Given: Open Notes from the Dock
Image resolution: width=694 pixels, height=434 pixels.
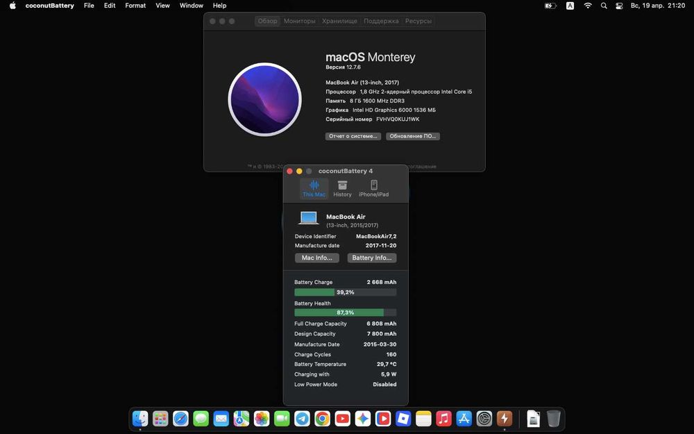Looking at the screenshot, I should pyautogui.click(x=423, y=418).
